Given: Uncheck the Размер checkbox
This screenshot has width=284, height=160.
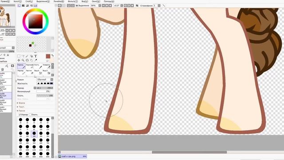Looking at the screenshot, I should 20,115.
